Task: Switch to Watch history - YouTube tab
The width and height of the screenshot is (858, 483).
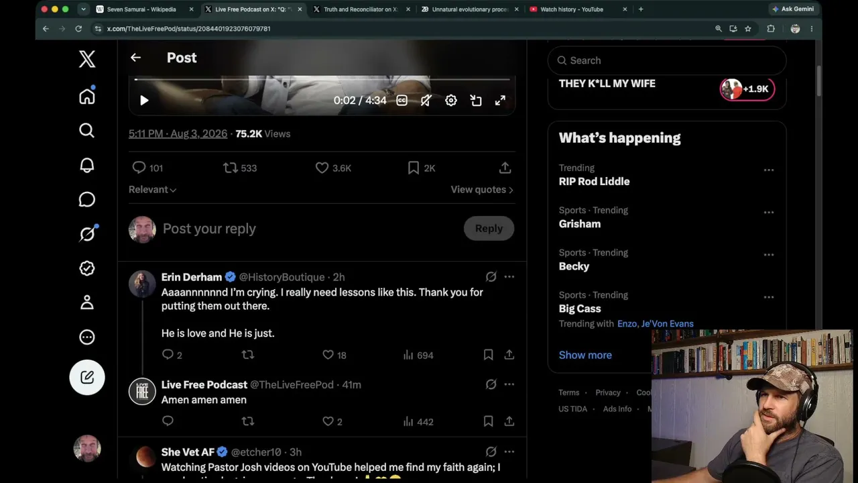Action: [x=578, y=9]
